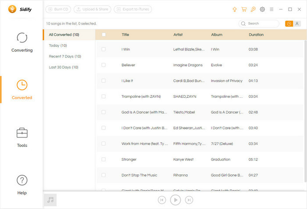The image size is (307, 209).
Task: Check the box for Stronger
Action: [x=104, y=159]
